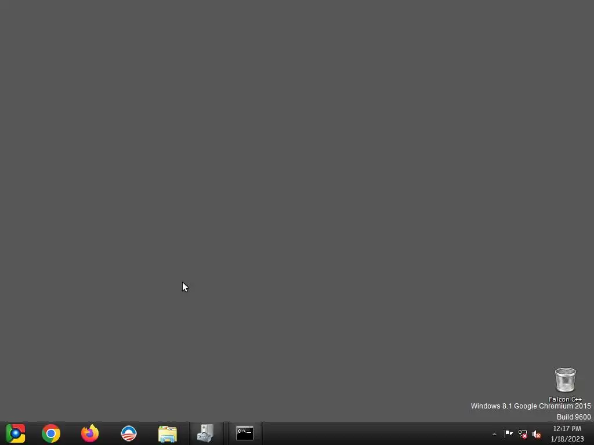Open Action Center flag icon
This screenshot has width=594, height=445.
coord(508,433)
